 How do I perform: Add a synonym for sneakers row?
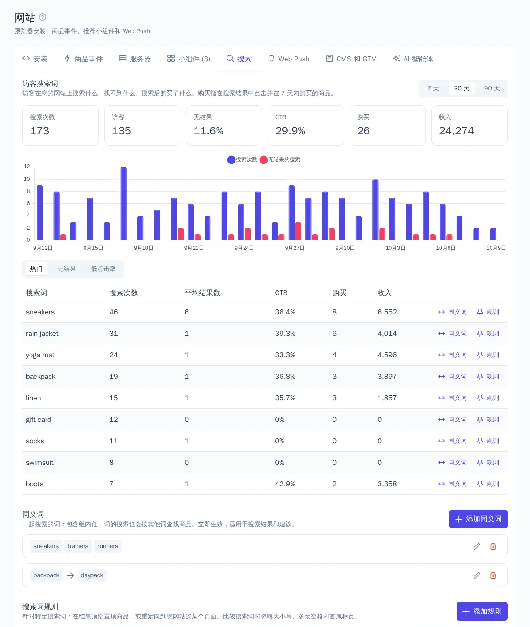click(452, 312)
